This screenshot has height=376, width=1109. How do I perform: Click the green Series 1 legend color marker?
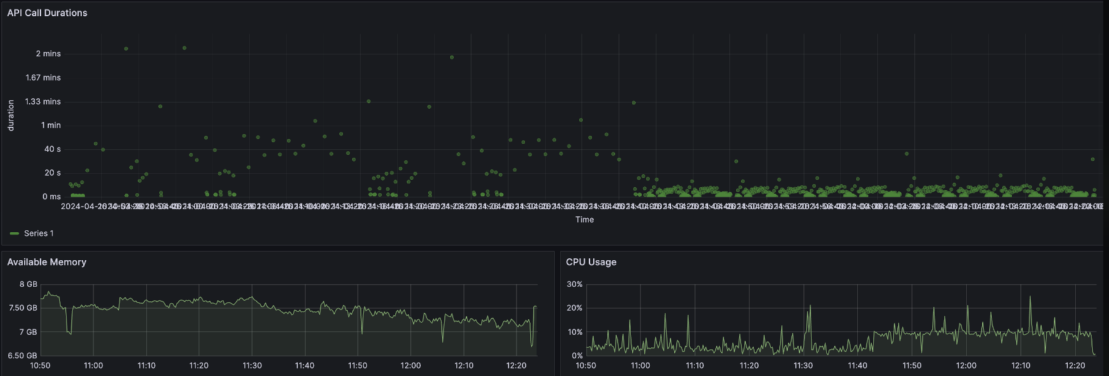(x=14, y=234)
